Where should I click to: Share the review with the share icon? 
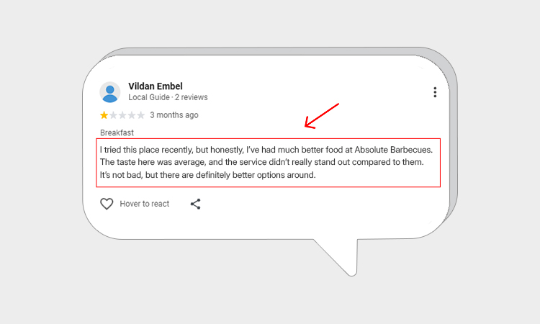[195, 204]
